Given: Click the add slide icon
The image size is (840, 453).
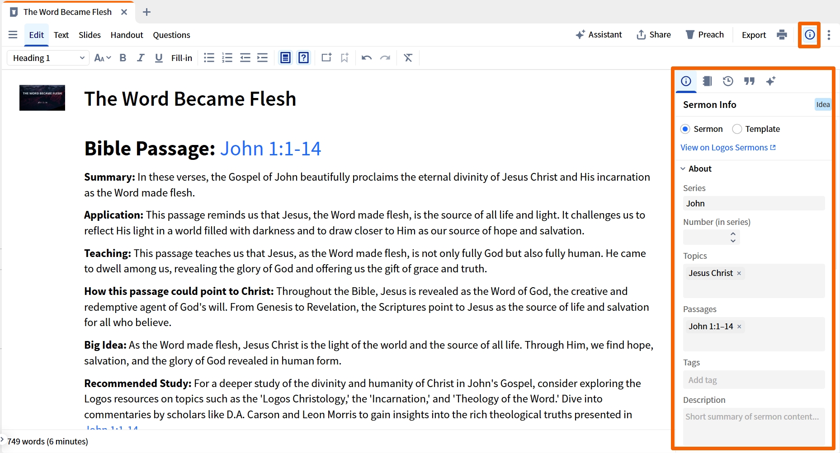Looking at the screenshot, I should 326,57.
